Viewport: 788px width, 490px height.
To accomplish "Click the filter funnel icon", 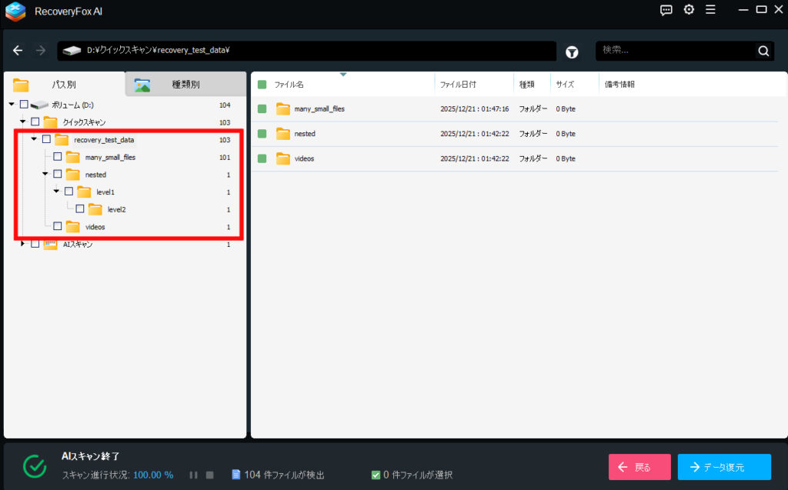I will click(572, 52).
